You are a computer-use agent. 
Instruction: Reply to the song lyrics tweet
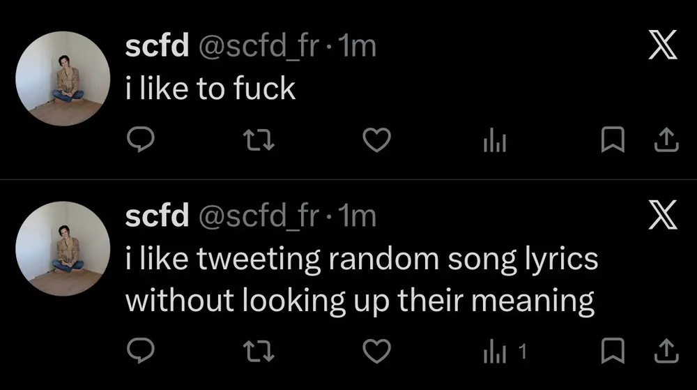coord(144,350)
